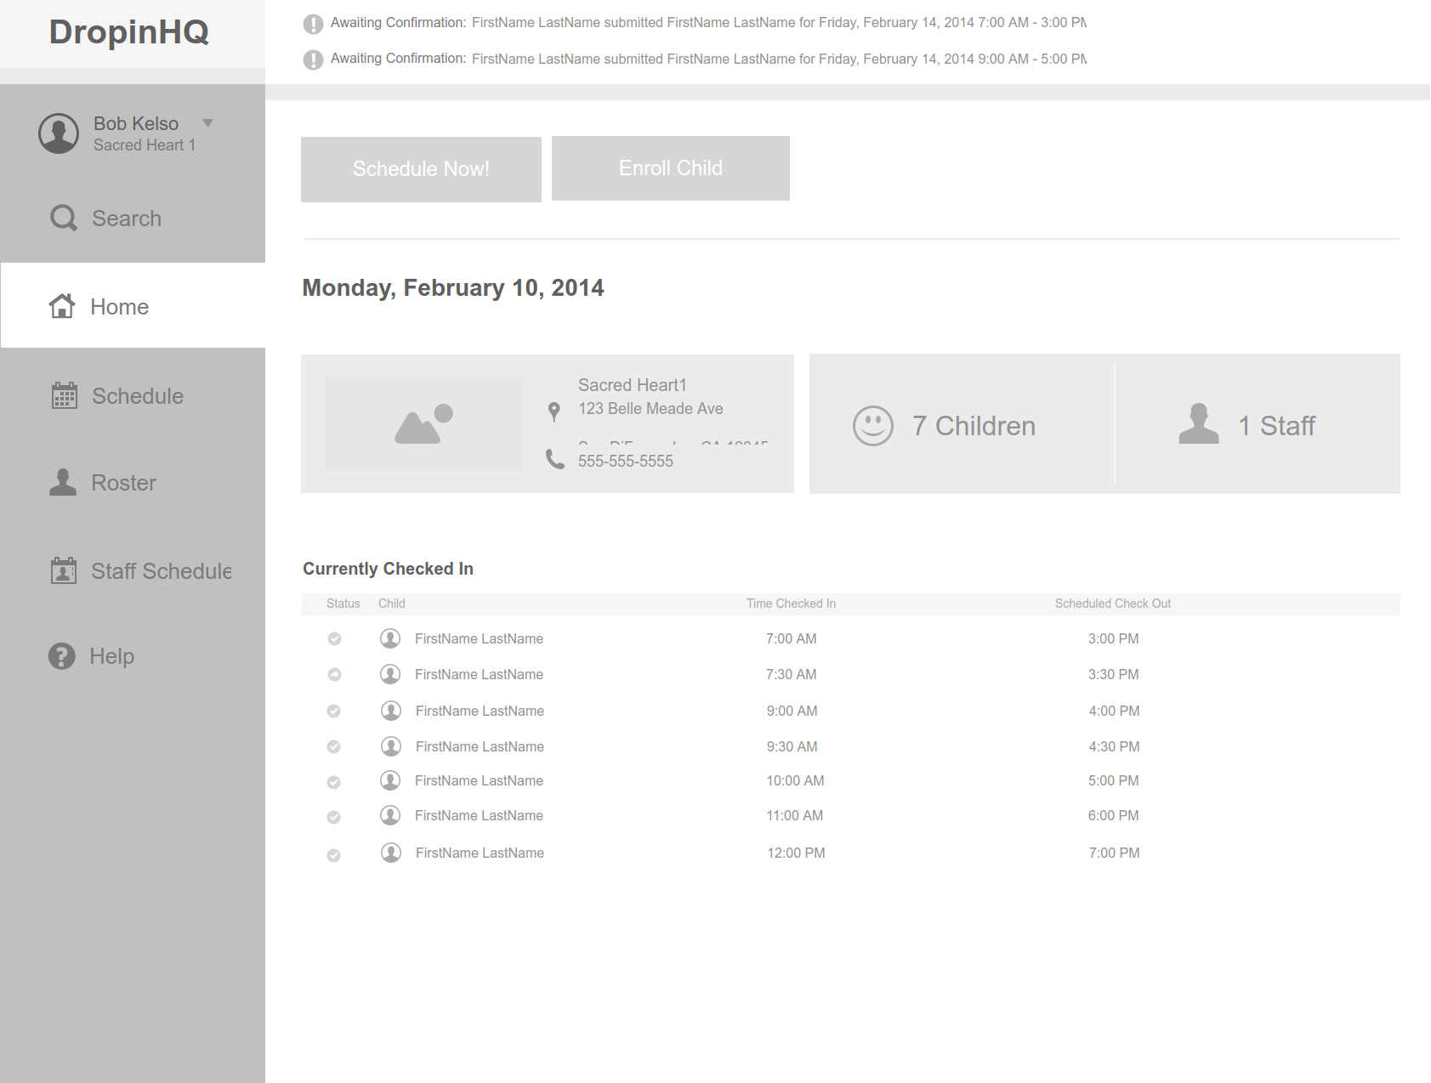Toggle status check for the 9:30 AM row

tap(334, 747)
